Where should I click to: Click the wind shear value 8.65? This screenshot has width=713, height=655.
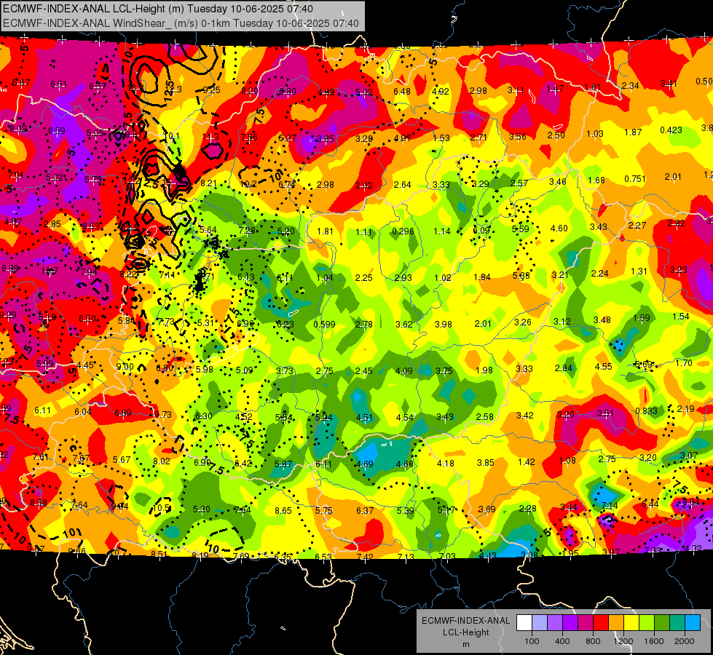[x=283, y=510]
